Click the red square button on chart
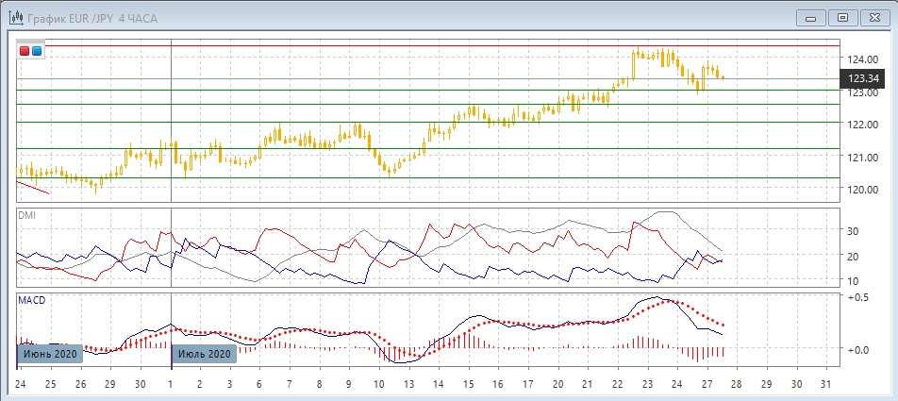The image size is (898, 401). coord(25,51)
